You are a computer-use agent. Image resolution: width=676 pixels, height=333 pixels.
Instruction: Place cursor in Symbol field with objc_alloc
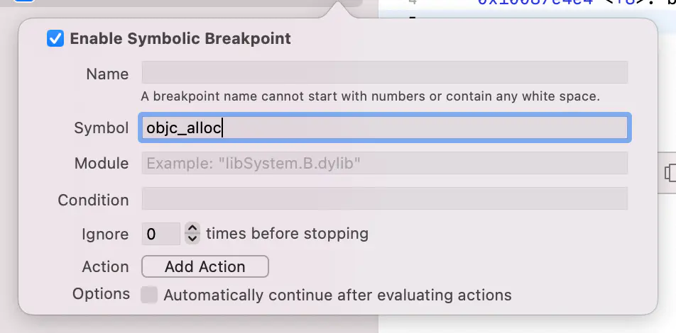pos(385,128)
